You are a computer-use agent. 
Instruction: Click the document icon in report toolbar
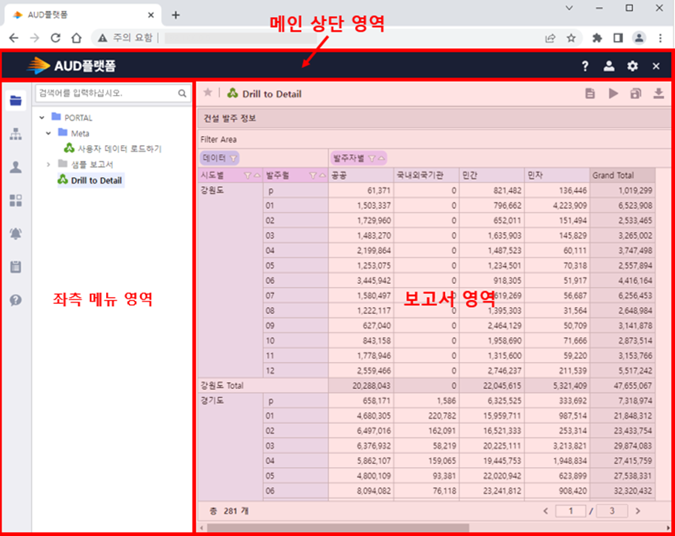click(x=590, y=94)
